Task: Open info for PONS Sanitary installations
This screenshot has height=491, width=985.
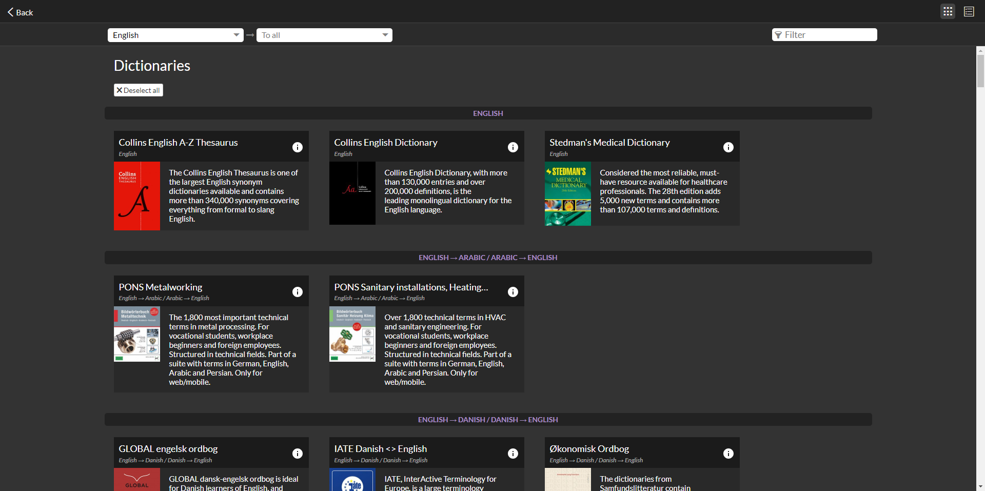Action: (513, 292)
